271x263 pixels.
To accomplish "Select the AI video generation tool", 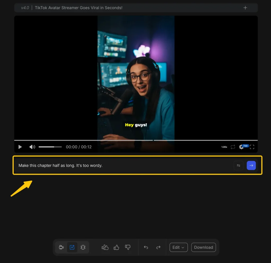I will point(72,247).
